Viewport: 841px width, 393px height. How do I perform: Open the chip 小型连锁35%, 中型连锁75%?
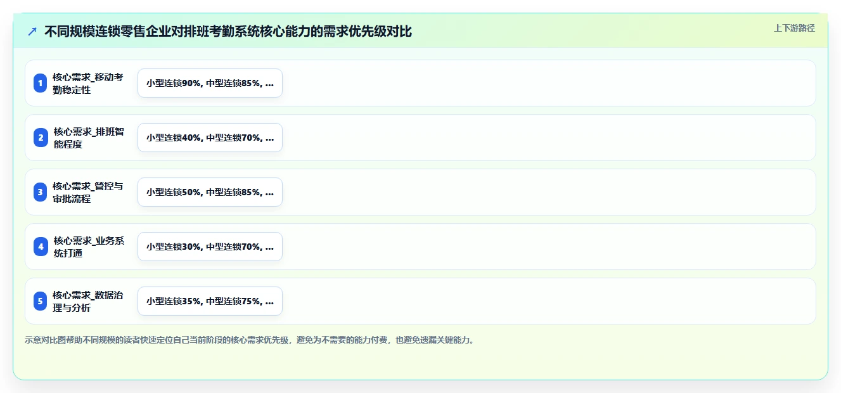210,301
